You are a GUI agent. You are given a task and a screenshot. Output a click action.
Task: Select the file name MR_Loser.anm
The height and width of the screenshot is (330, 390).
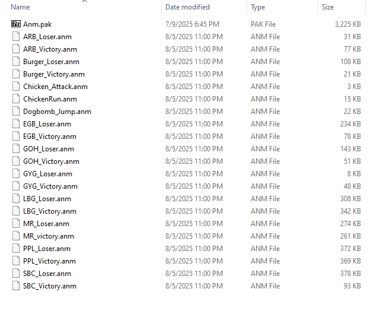click(46, 223)
